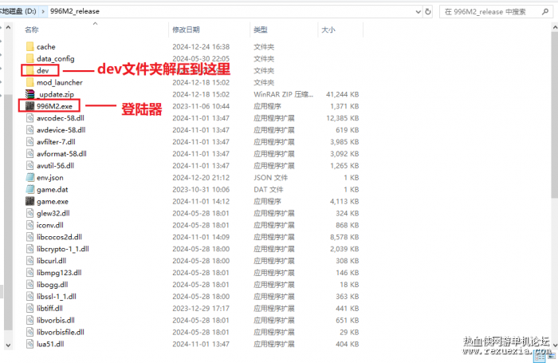The width and height of the screenshot is (558, 363).
Task: Click the libcocos2d.dll file icon
Action: point(30,237)
